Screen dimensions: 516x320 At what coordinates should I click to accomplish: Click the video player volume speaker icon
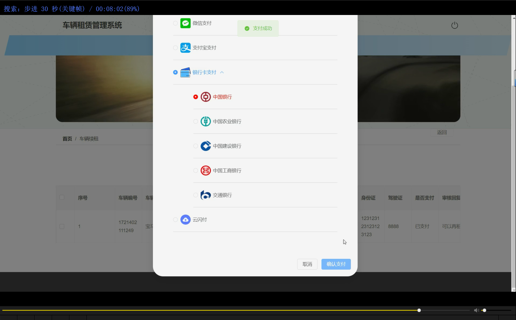click(x=476, y=310)
